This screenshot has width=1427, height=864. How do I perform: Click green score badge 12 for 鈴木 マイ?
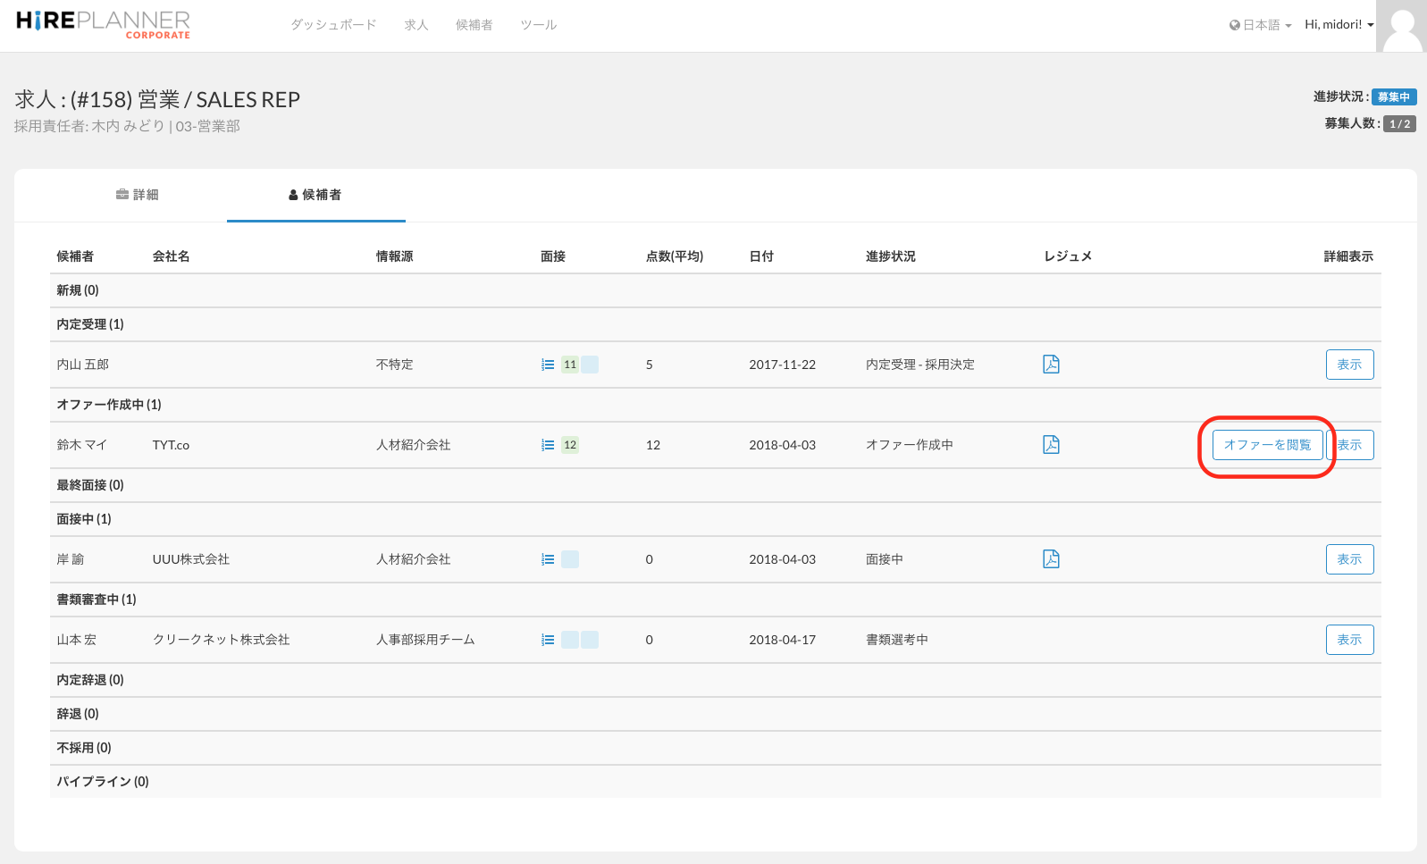coord(570,445)
